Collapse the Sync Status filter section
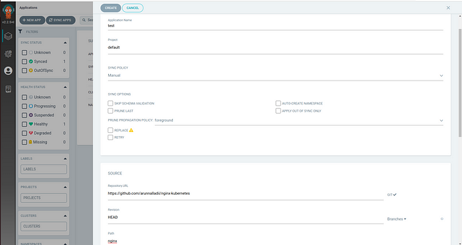The image size is (462, 245). pos(65,43)
